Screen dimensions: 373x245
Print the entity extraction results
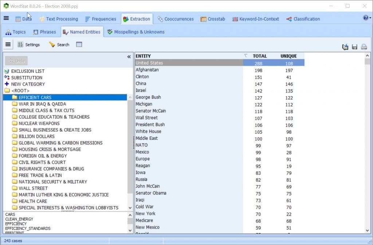364,47
